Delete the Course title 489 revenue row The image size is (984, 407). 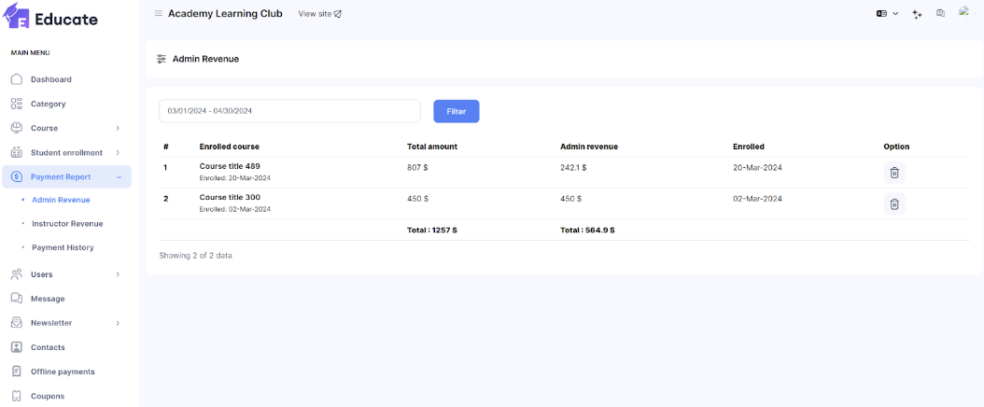tap(893, 173)
